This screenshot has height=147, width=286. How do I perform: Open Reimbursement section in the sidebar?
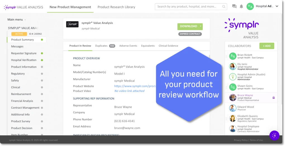pyautogui.click(x=21, y=94)
